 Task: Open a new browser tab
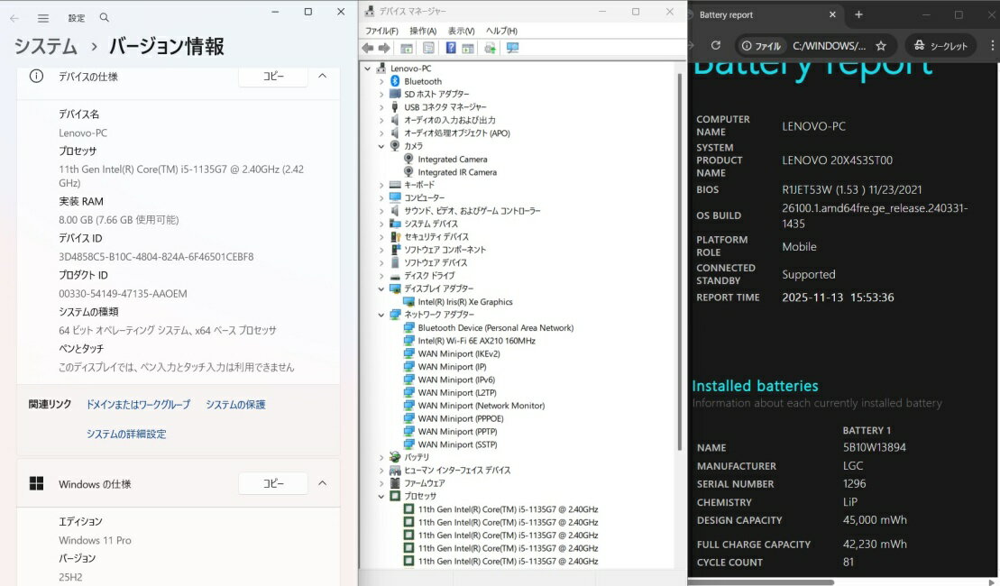coord(858,14)
